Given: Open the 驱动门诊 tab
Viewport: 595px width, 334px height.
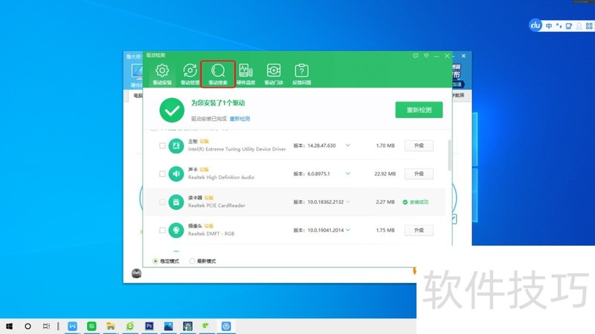Looking at the screenshot, I should (274, 74).
